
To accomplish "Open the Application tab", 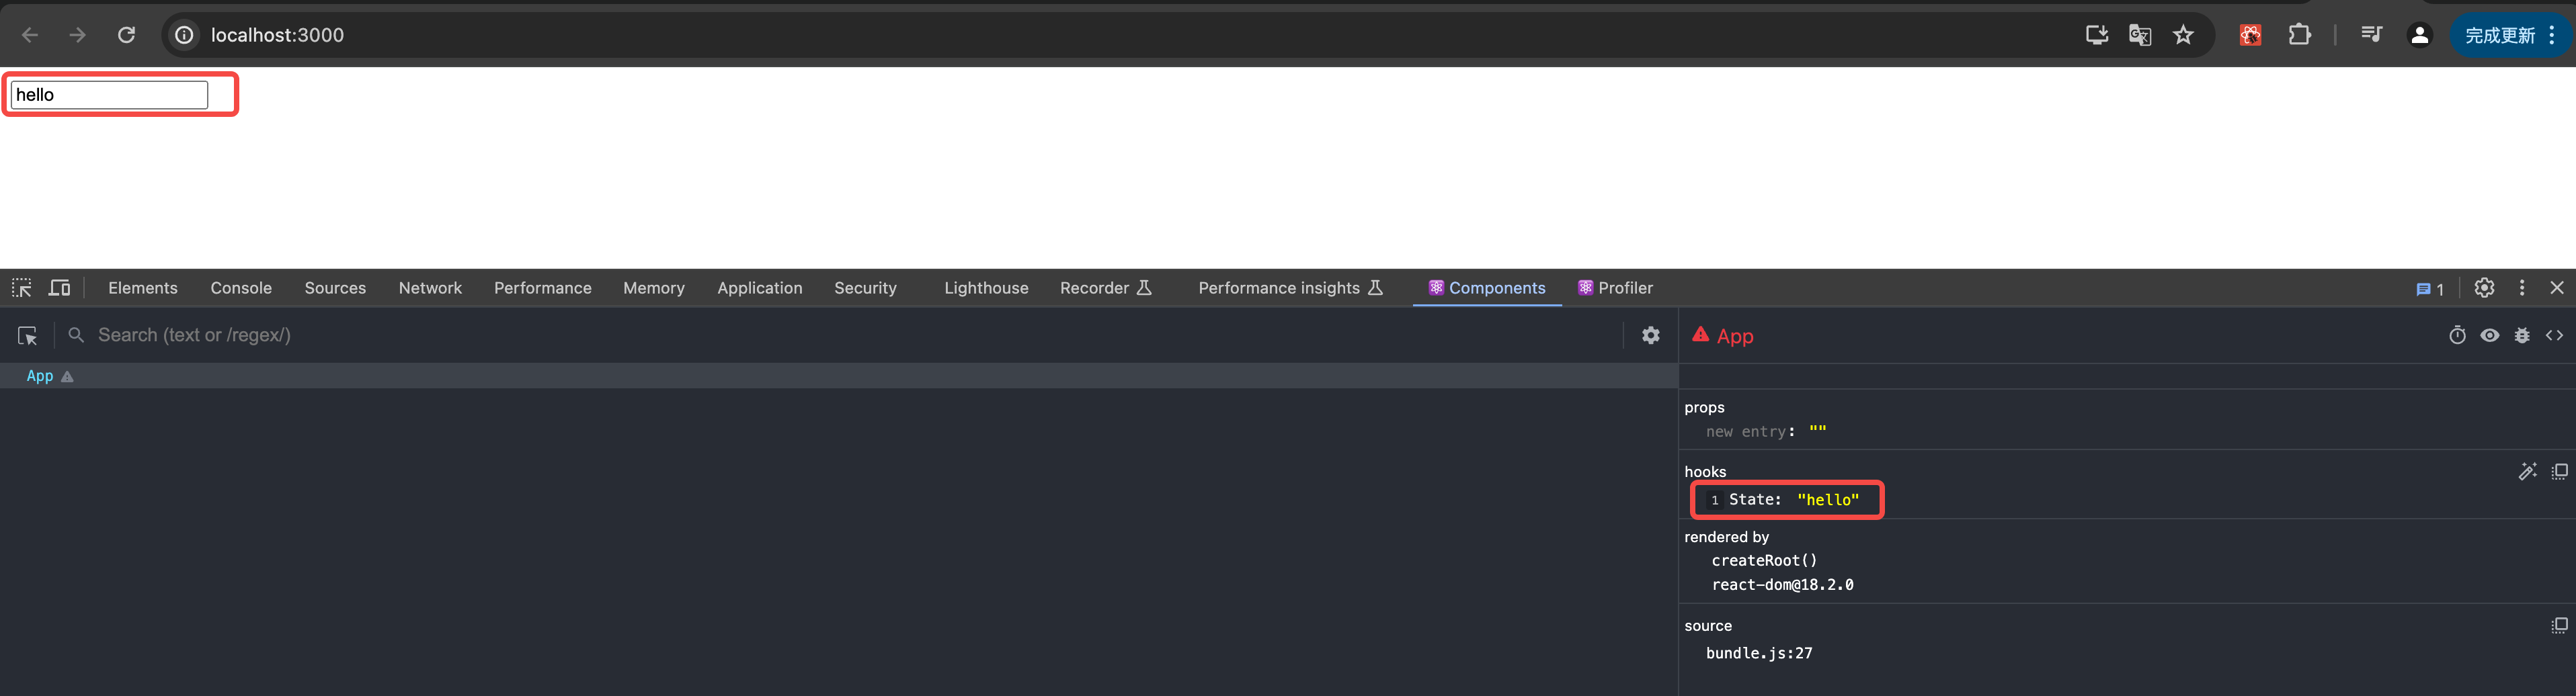I will coord(760,288).
